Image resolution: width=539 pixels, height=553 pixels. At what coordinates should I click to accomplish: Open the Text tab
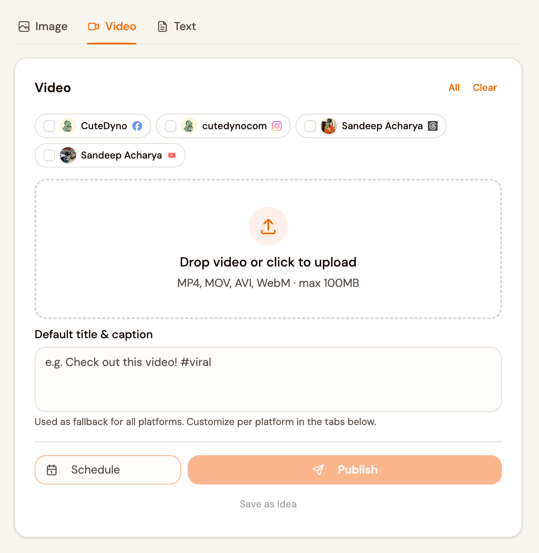click(x=176, y=26)
